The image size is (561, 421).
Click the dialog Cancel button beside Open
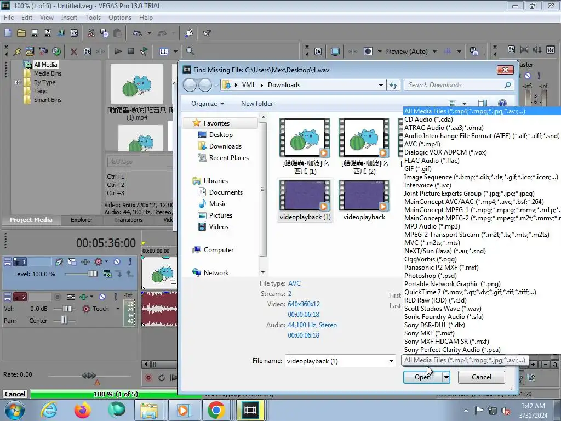[481, 377]
